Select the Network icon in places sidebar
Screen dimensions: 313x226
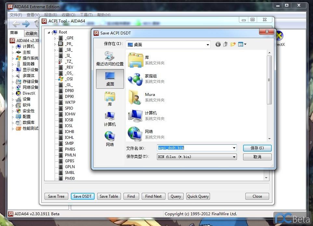[x=110, y=139]
